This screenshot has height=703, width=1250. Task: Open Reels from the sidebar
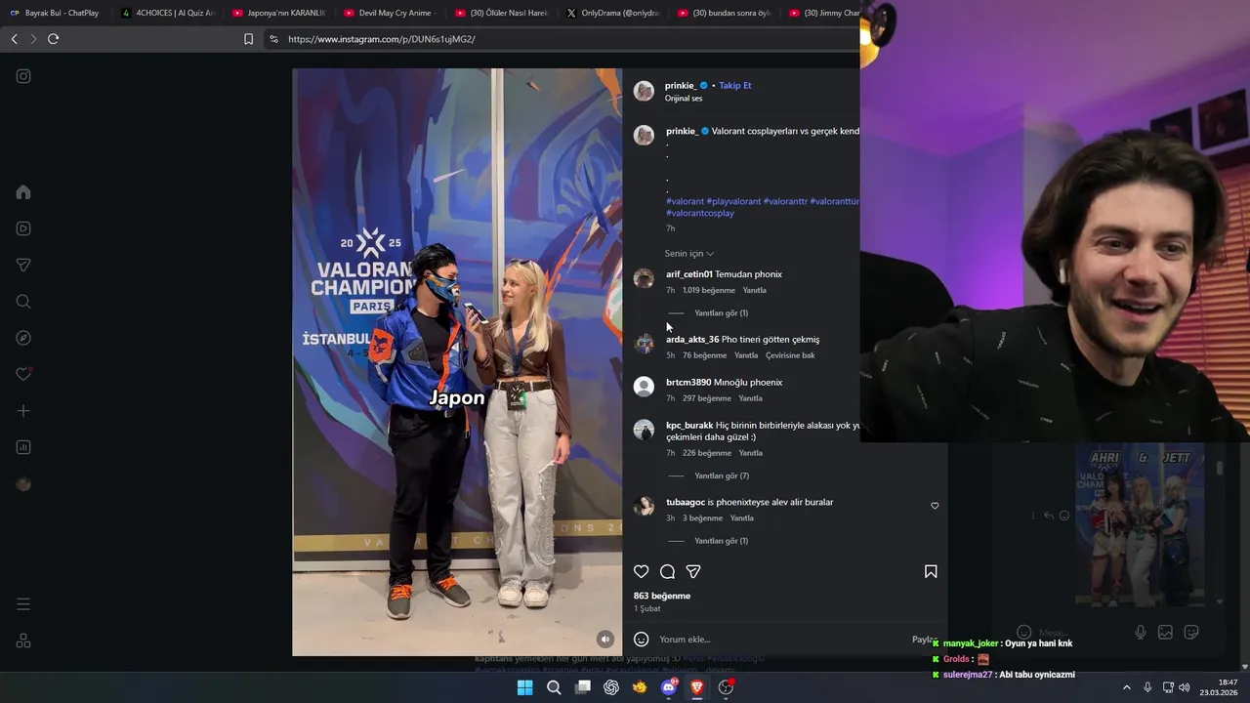[x=23, y=228]
